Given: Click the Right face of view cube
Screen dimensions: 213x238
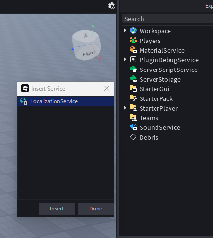Looking at the screenshot, I should pyautogui.click(x=88, y=53).
